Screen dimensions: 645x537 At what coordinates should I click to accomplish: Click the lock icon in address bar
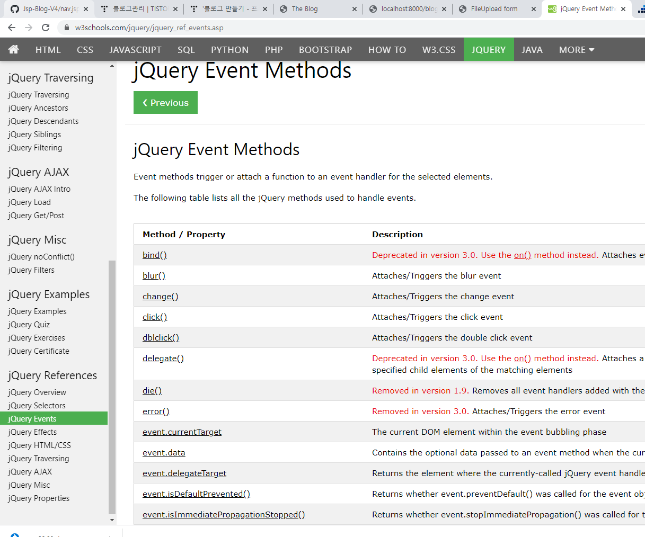click(66, 28)
